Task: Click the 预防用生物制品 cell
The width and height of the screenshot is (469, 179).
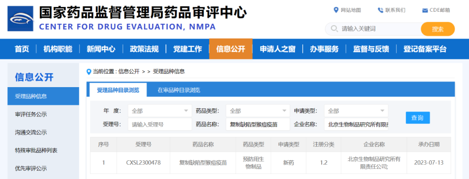Action: [253, 163]
